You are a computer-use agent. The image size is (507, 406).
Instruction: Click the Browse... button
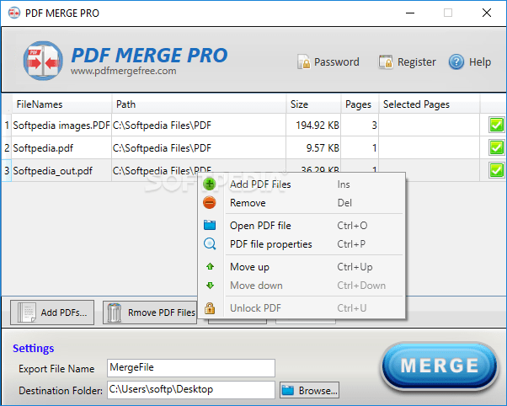point(309,390)
